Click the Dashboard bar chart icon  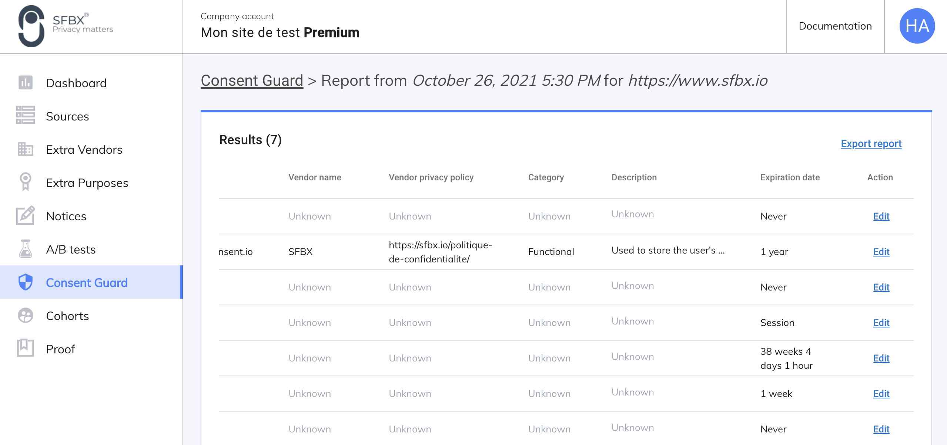[x=25, y=83]
